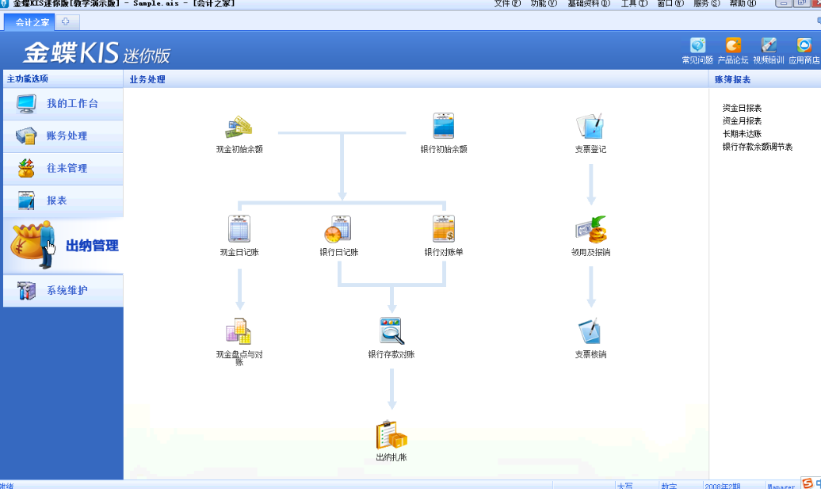Click the 出纳扎账 icon

coord(391,435)
